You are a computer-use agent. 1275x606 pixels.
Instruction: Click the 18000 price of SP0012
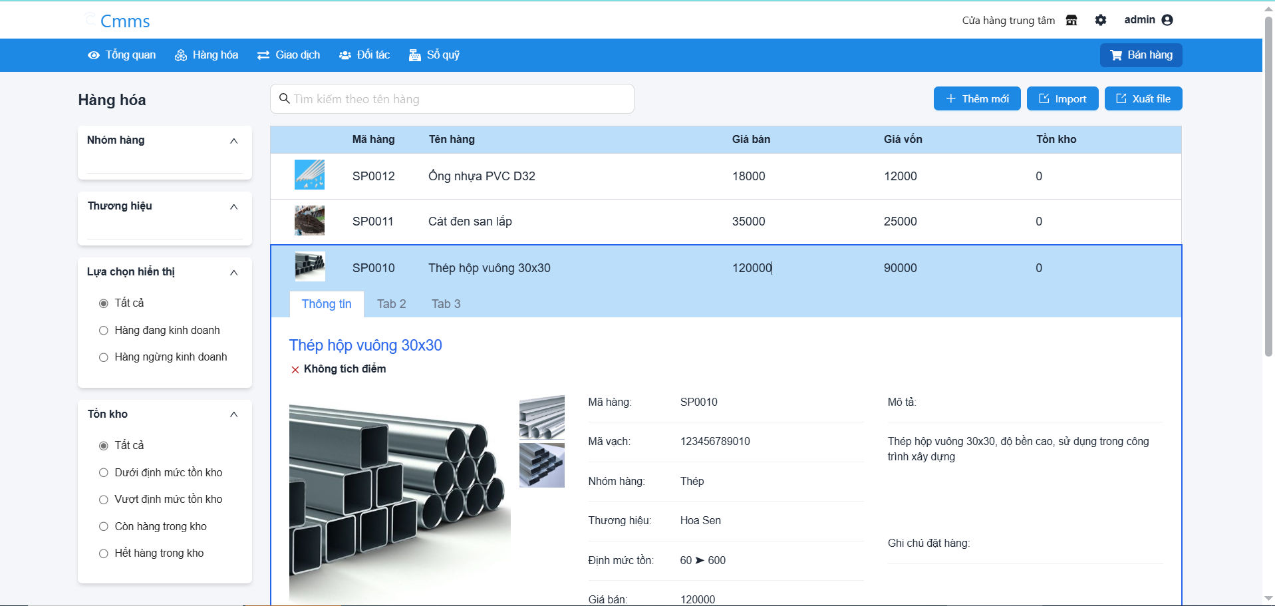(748, 176)
